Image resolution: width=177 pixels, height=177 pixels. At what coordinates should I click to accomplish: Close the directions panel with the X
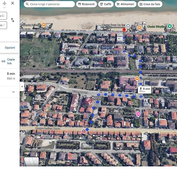pyautogui.click(x=13, y=3)
